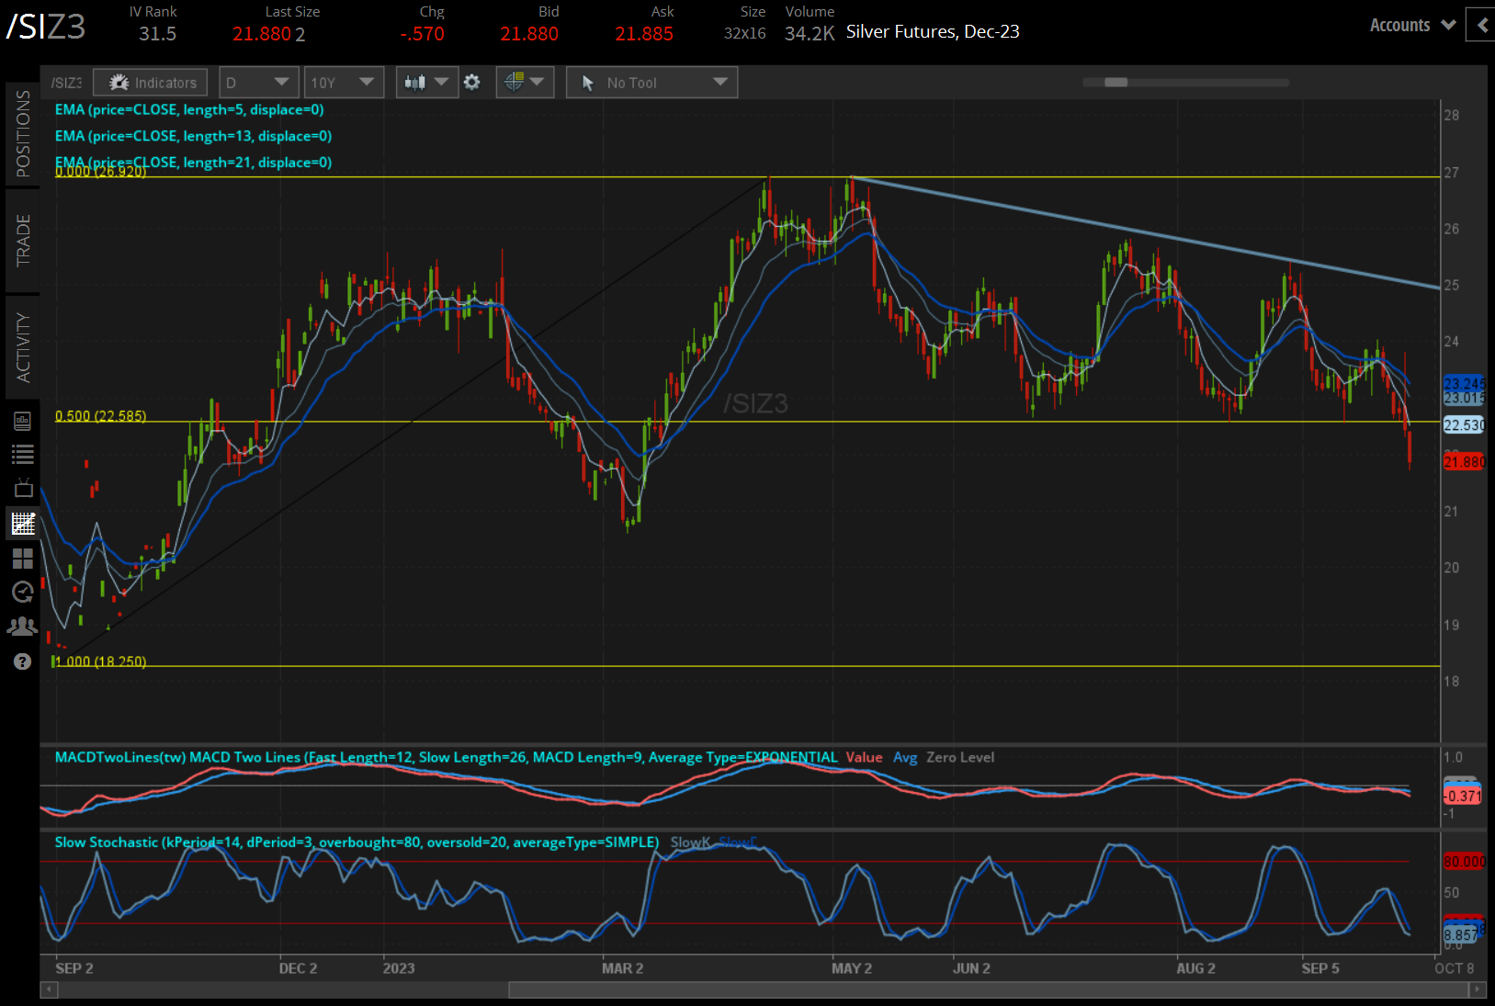Click the help question mark icon
1495x1006 pixels.
click(x=23, y=661)
